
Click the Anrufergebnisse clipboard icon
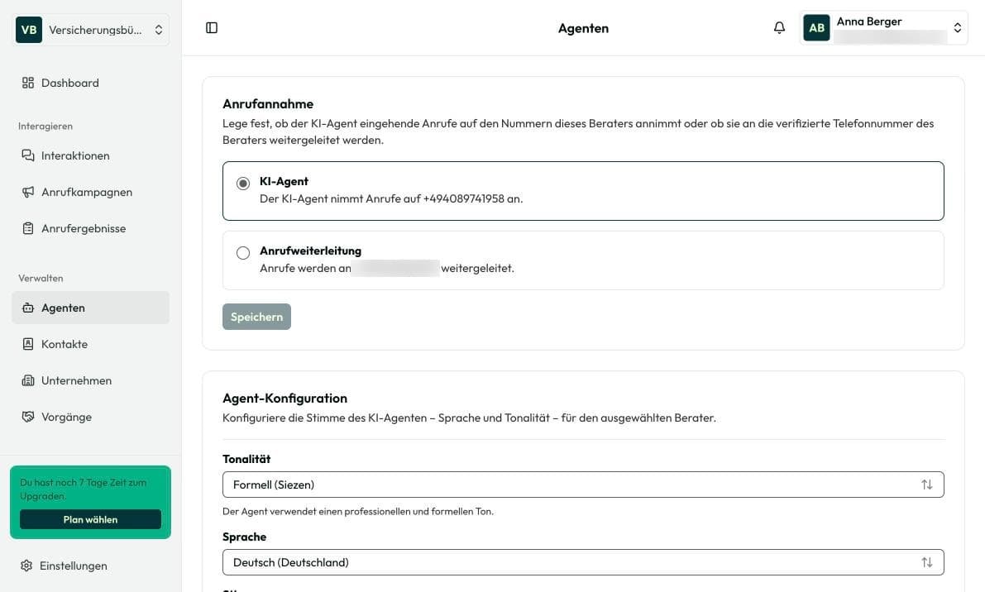(x=27, y=228)
